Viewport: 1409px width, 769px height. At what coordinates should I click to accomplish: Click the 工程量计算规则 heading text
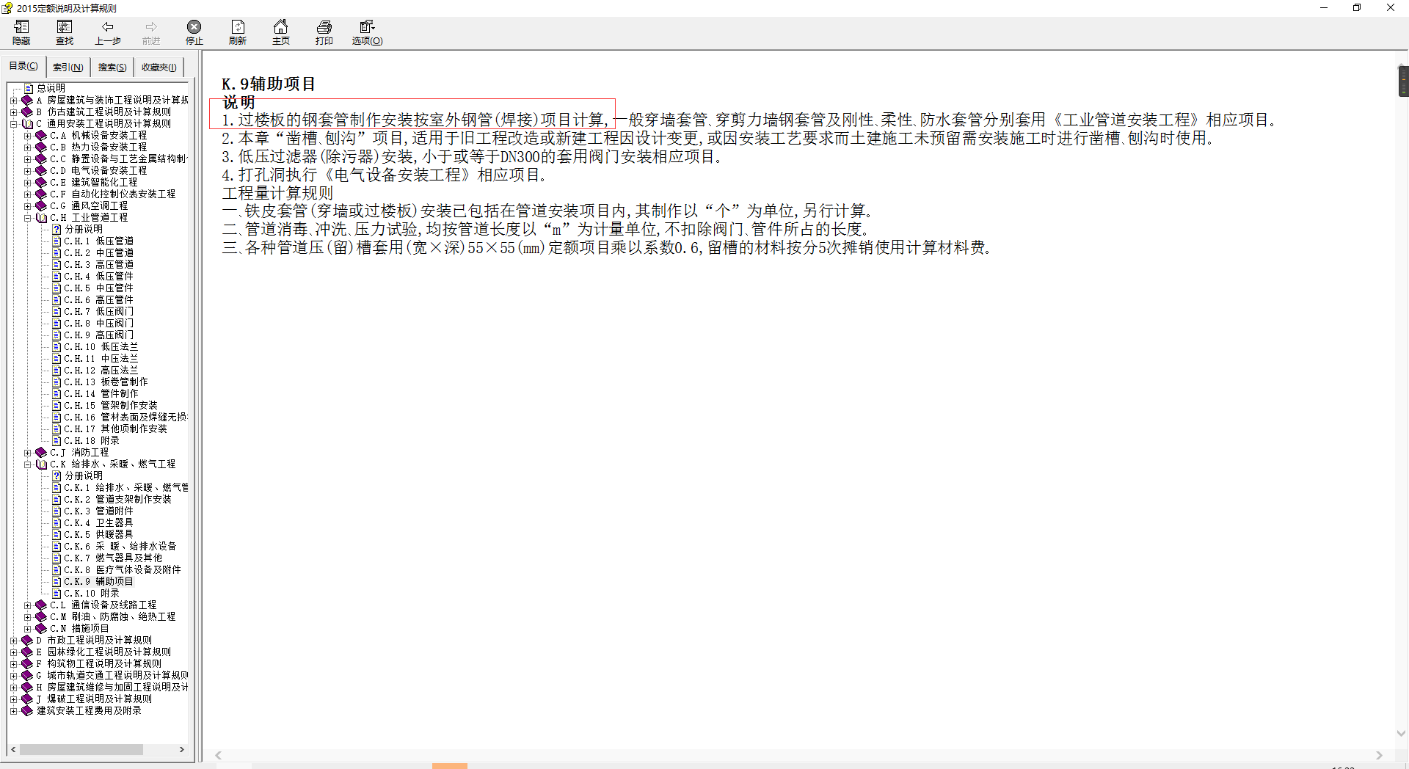[x=277, y=193]
